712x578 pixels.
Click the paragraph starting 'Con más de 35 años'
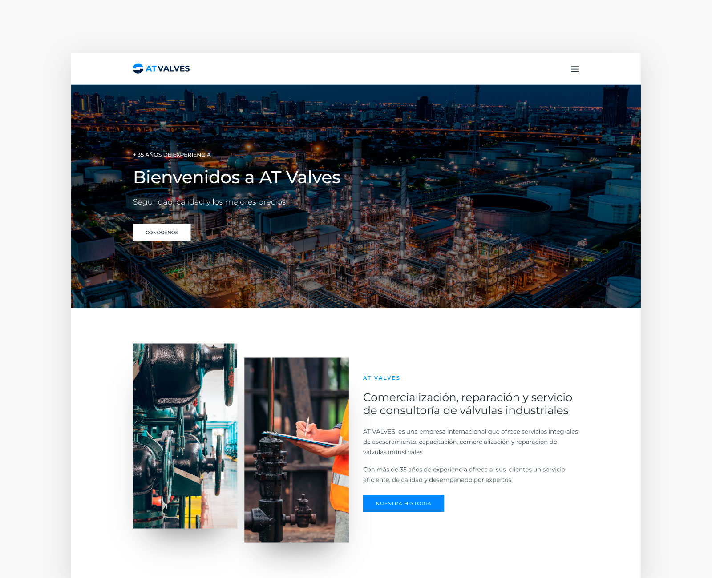click(x=464, y=474)
